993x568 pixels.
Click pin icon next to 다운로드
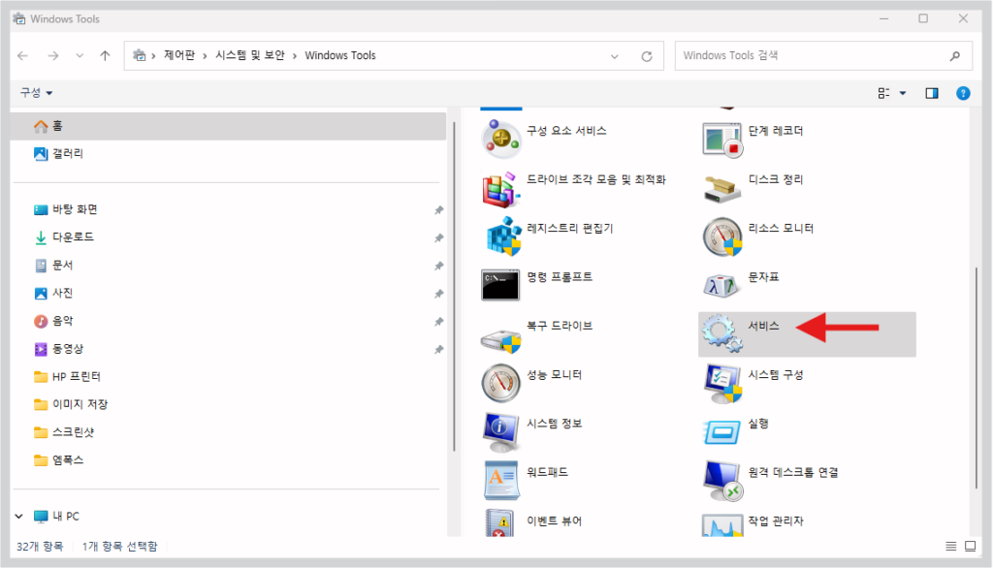439,238
